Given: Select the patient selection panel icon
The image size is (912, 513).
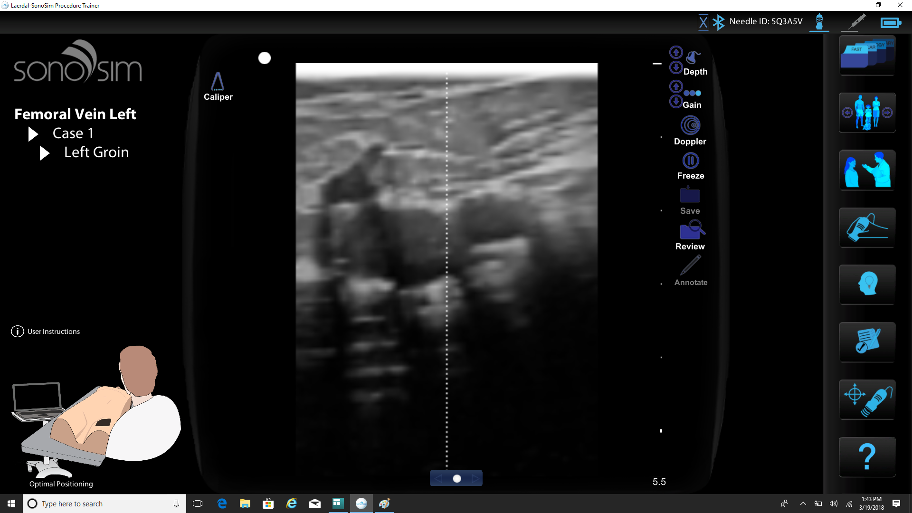Looking at the screenshot, I should (867, 113).
